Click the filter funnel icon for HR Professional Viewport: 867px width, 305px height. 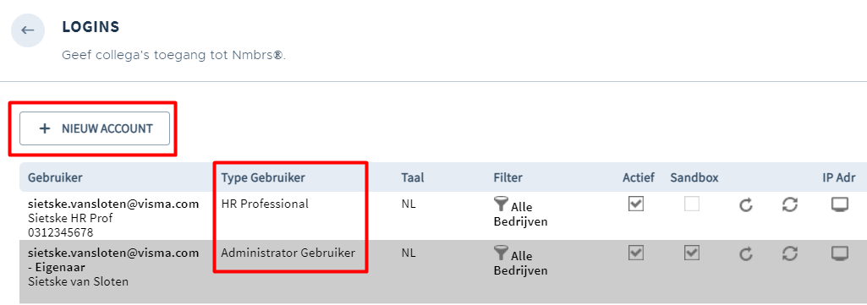(x=501, y=205)
